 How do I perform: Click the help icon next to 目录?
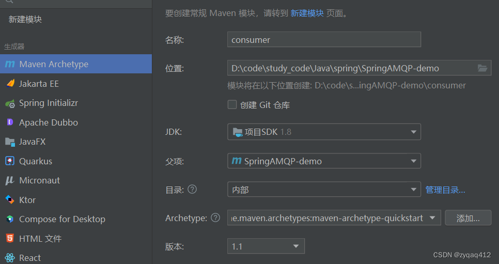pyautogui.click(x=192, y=190)
